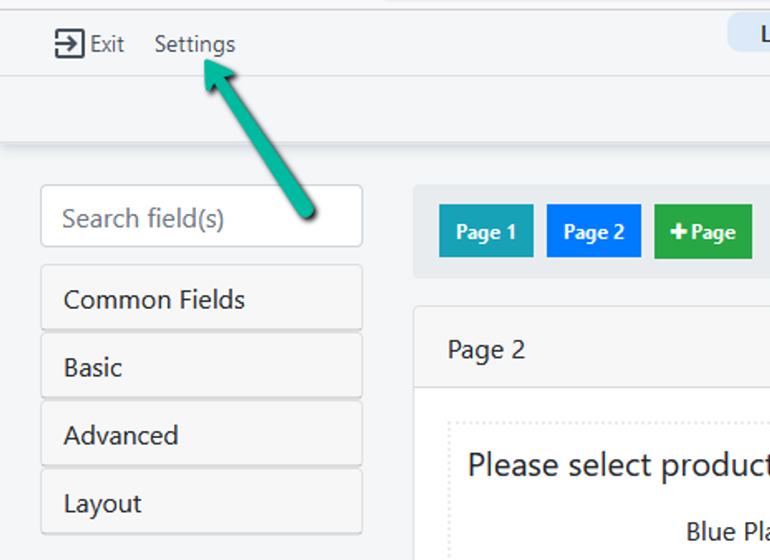The image size is (770, 560).
Task: Switch to the Page 1 tab
Action: [x=486, y=232]
